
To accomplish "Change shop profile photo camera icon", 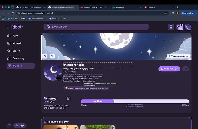I will [x=59, y=78].
